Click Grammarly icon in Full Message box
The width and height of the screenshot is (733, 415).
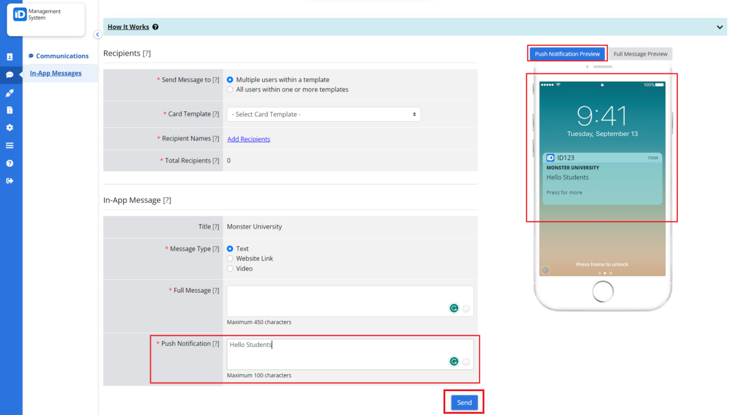tap(454, 308)
